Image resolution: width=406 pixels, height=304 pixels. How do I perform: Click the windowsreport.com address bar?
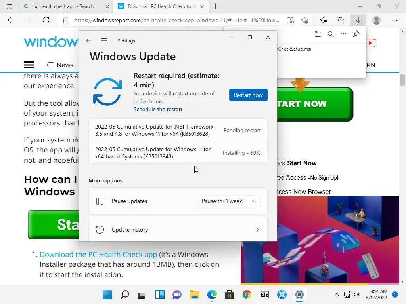pyautogui.click(x=177, y=20)
